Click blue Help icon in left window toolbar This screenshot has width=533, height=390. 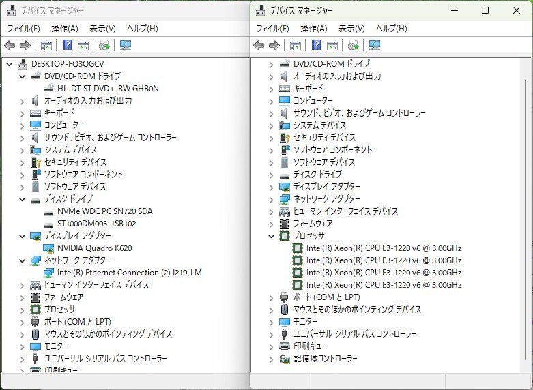[x=68, y=45]
